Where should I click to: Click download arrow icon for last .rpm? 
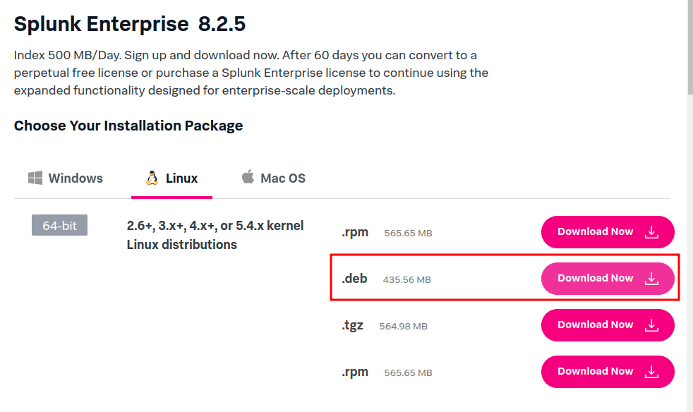click(x=651, y=372)
